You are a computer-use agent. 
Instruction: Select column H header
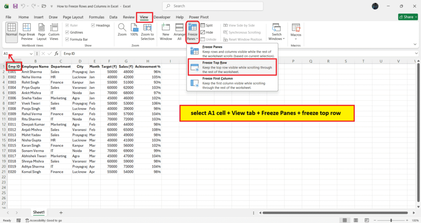(148, 61)
